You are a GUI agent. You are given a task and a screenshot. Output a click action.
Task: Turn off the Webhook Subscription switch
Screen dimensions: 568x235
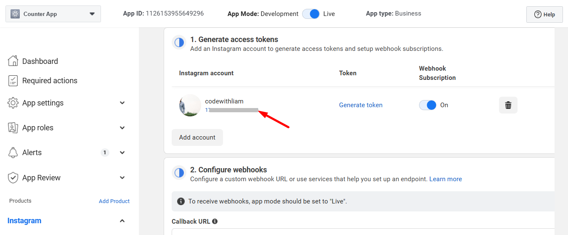click(428, 105)
